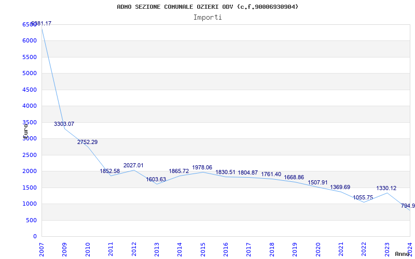The width and height of the screenshot is (415, 259).
Task: Select the 1668.86 data label
Action: [x=294, y=177]
